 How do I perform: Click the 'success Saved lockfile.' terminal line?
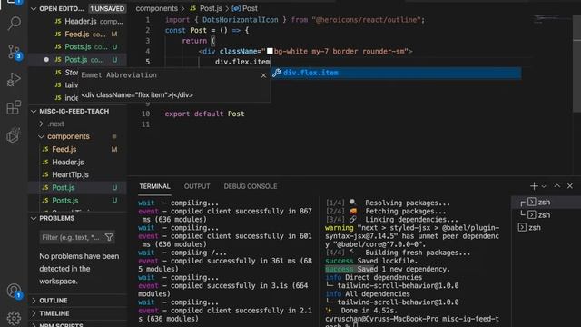tap(371, 261)
